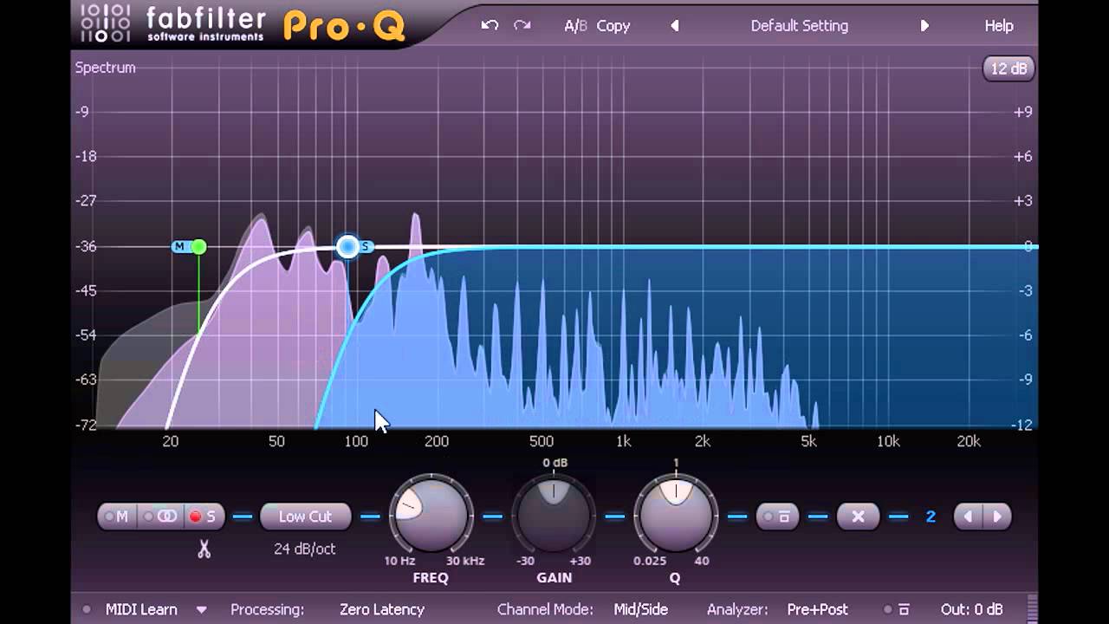Adjust the FREQ knob
This screenshot has width=1109, height=624.
429,516
